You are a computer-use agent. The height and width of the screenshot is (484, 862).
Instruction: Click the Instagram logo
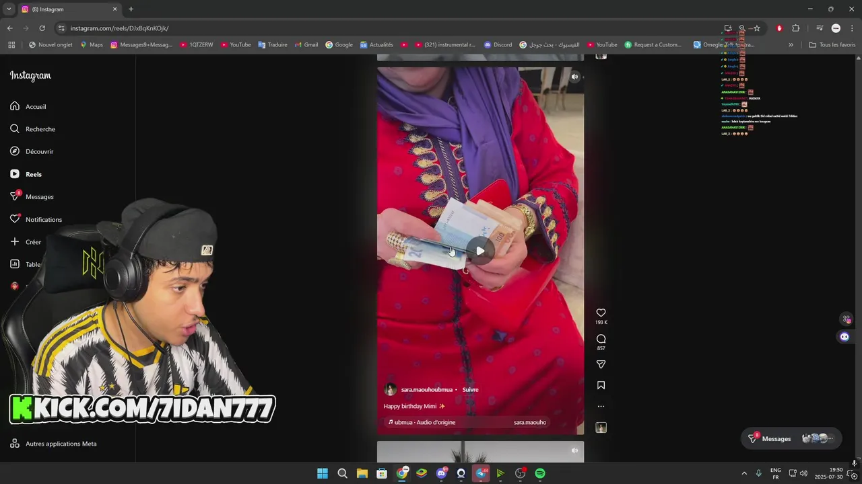(x=30, y=76)
